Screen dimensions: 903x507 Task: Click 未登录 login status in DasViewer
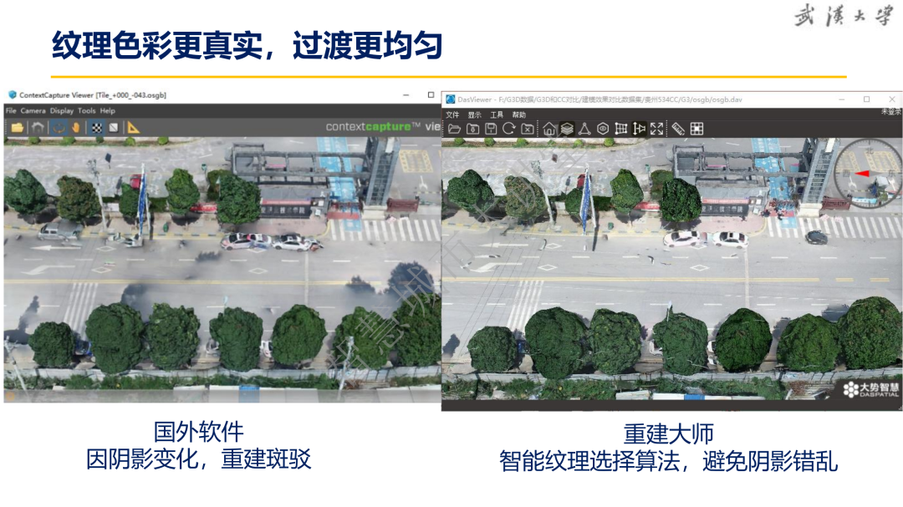point(890,112)
